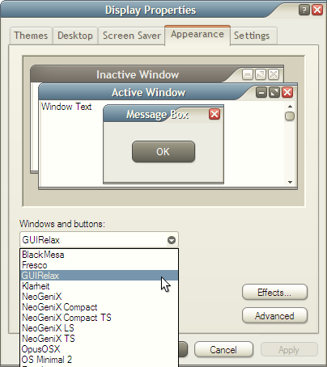Pick the NeoGeniX Compact TS style
Image resolution: width=327 pixels, height=367 pixels.
(100, 318)
